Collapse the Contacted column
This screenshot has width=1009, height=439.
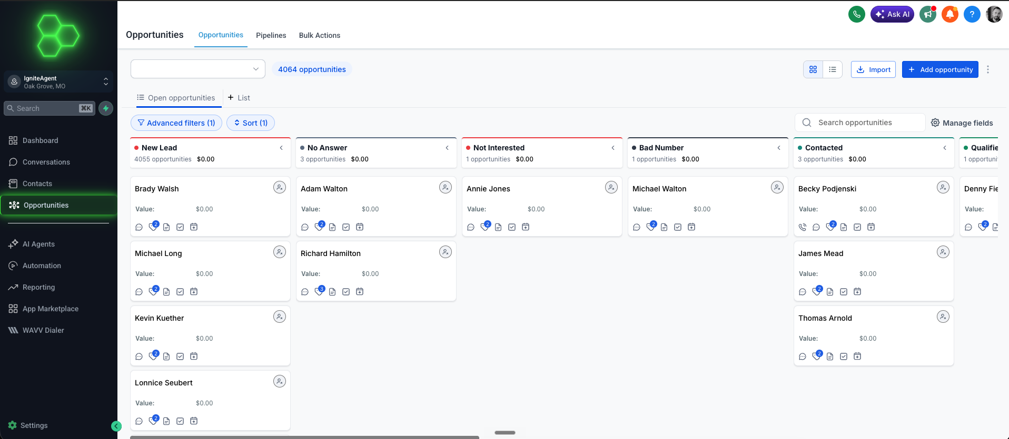[945, 148]
